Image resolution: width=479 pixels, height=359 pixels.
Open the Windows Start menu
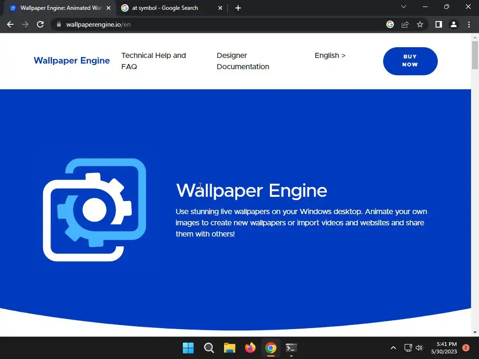[188, 348]
